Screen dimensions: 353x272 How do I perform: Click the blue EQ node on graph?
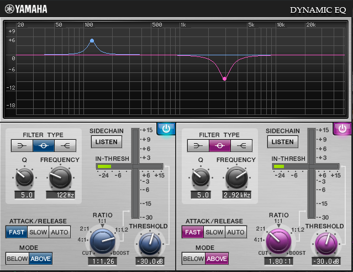click(92, 41)
